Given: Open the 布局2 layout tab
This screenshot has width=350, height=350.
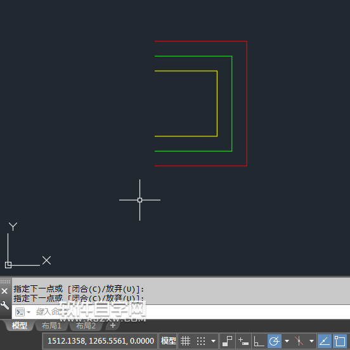Looking at the screenshot, I should 86,326.
